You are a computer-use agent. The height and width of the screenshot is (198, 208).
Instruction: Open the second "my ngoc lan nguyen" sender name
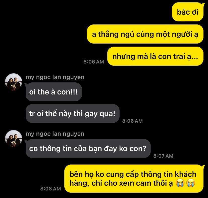click(55, 134)
